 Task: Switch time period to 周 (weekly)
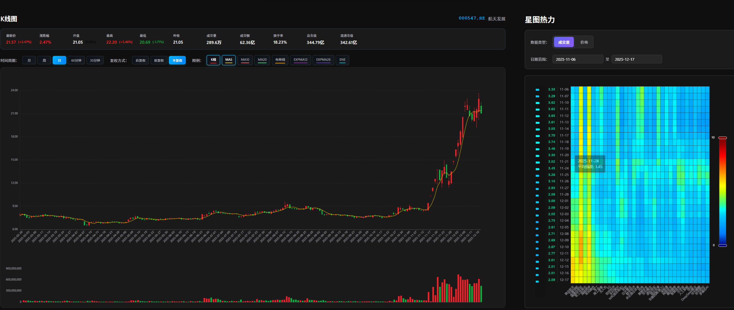(44, 60)
